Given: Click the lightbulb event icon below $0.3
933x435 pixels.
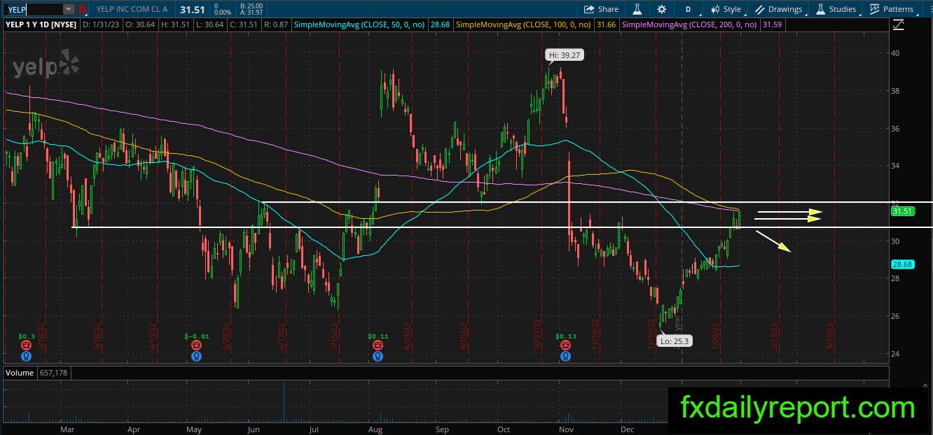Looking at the screenshot, I should point(27,356).
